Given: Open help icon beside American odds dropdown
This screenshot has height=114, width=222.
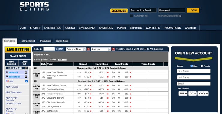Looking at the screenshot, I should pos(113,49).
